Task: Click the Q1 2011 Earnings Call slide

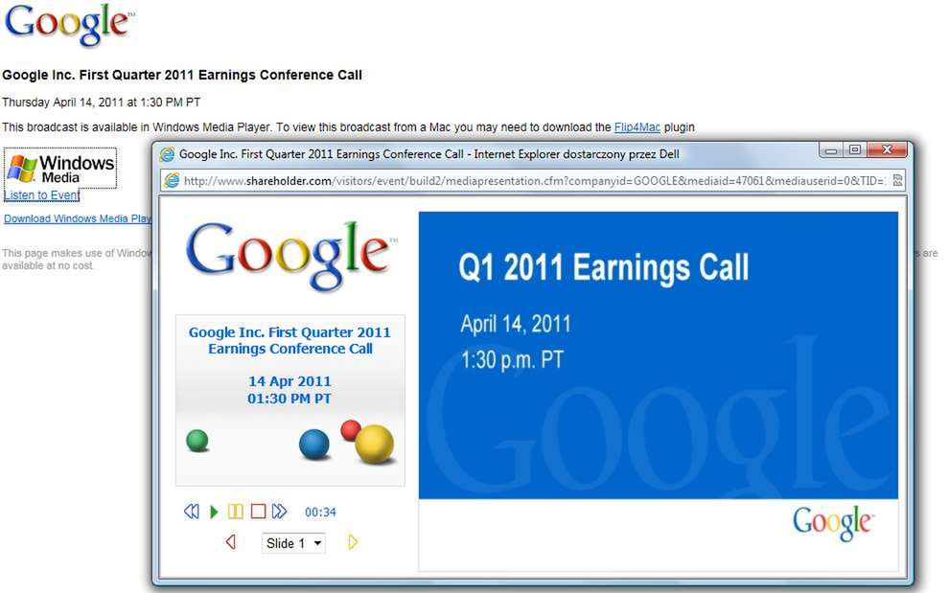Action: point(659,355)
